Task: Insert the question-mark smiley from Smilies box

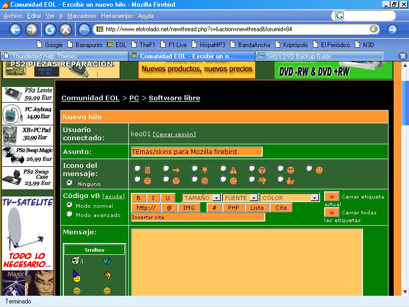Action: pyautogui.click(x=107, y=260)
